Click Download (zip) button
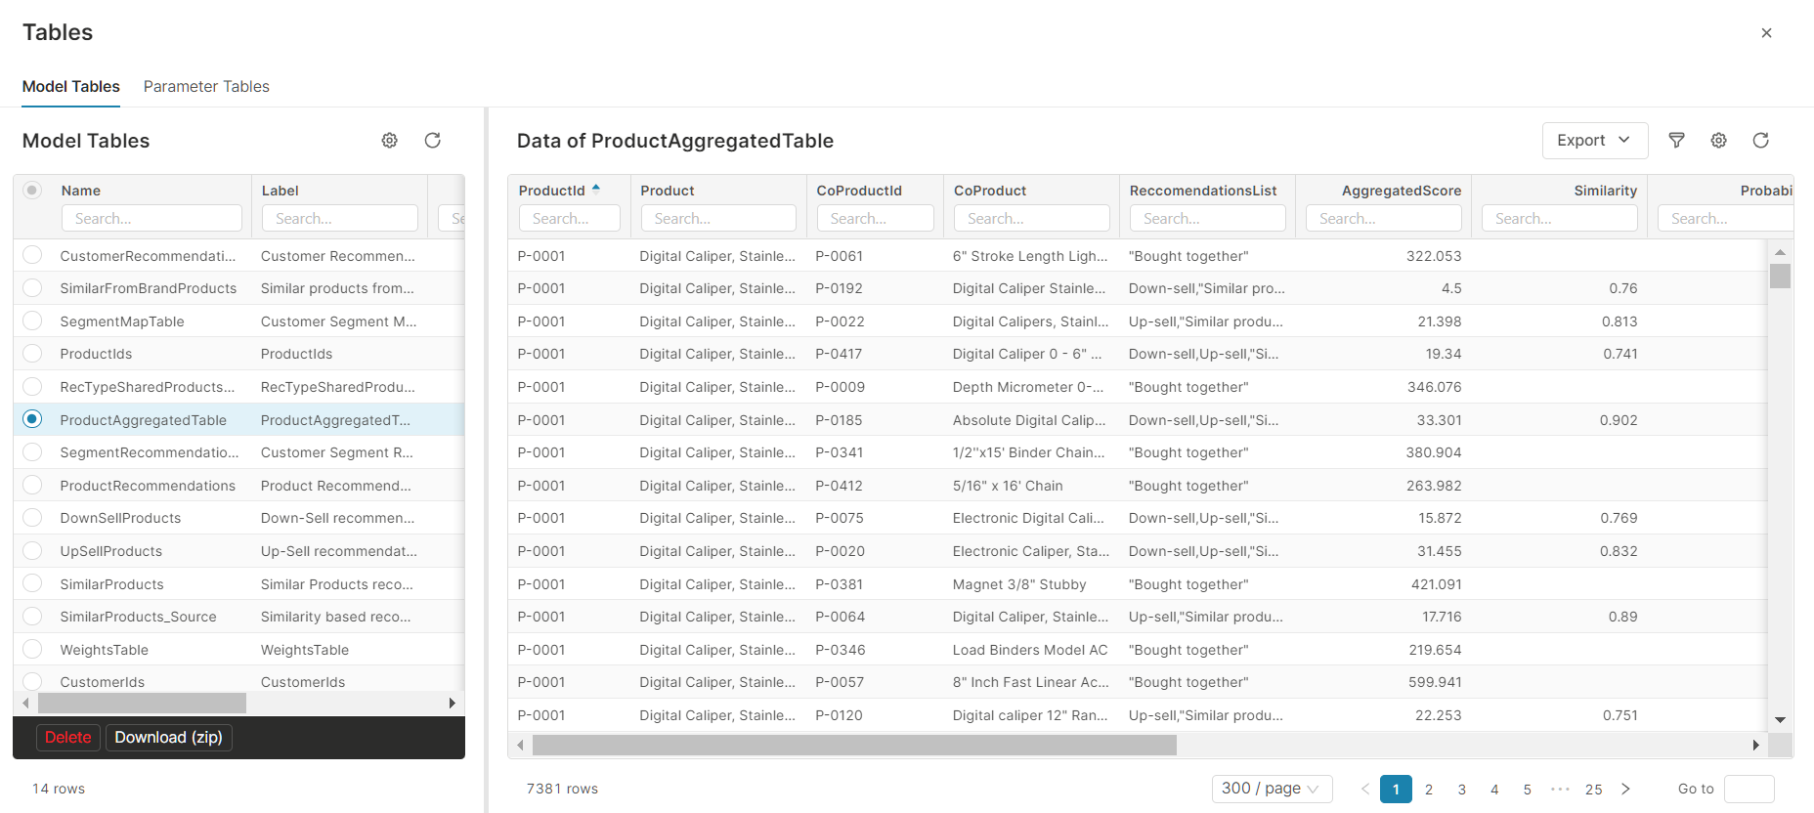The image size is (1814, 813). pyautogui.click(x=168, y=737)
